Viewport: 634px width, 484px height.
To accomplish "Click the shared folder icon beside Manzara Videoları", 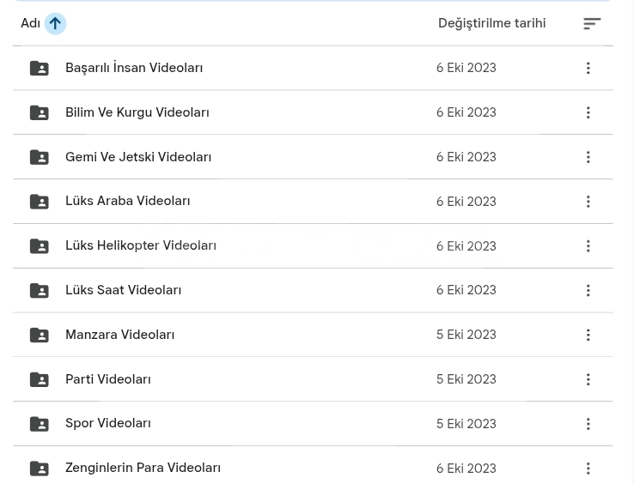I will 39,335.
